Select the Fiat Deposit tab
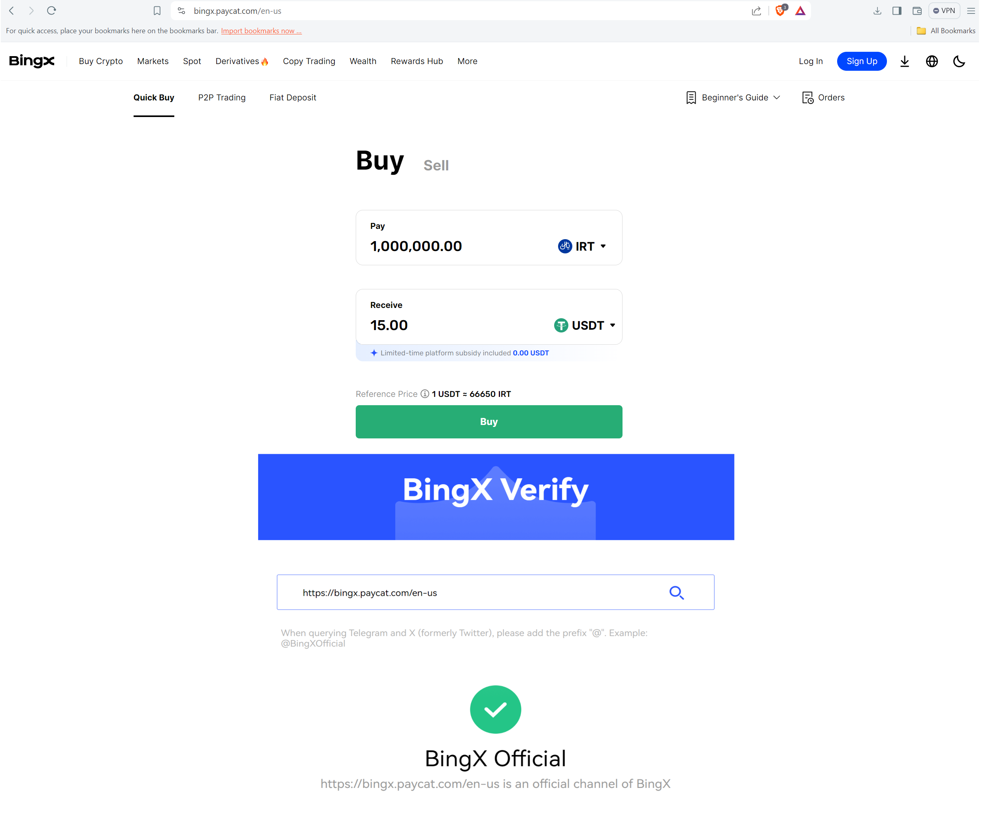 tap(293, 98)
